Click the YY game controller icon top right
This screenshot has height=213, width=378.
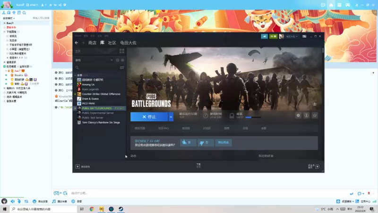point(347,5)
